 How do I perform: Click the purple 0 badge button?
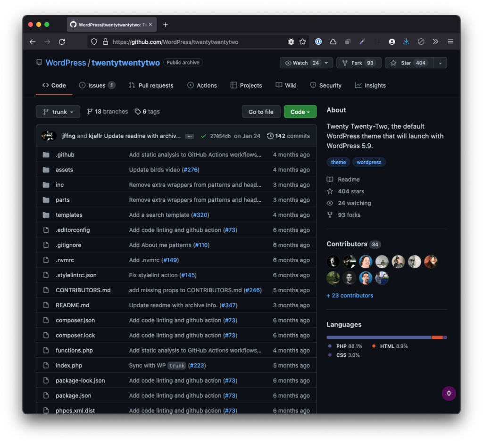point(449,393)
